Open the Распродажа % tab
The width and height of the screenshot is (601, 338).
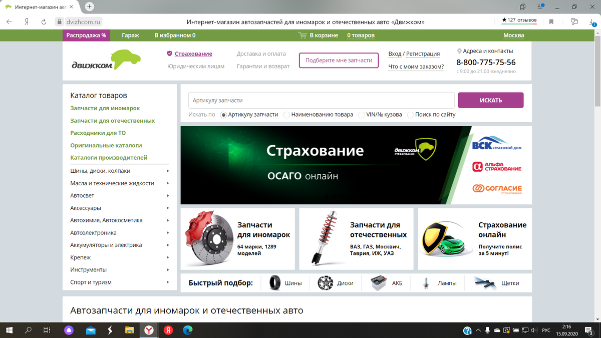[86, 36]
